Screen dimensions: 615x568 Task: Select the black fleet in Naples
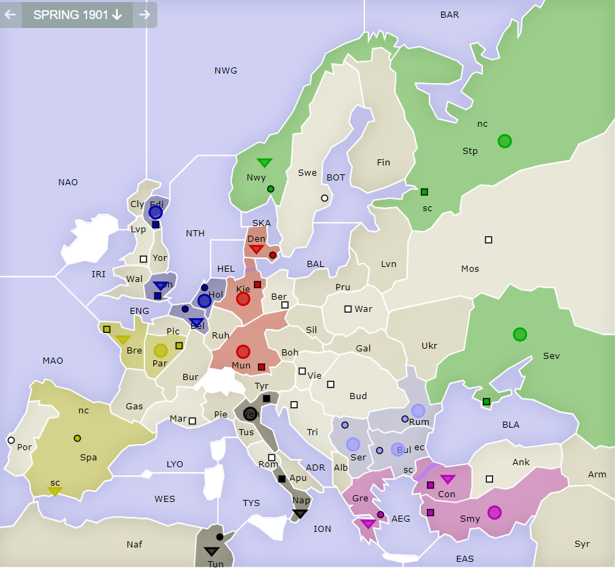(300, 514)
